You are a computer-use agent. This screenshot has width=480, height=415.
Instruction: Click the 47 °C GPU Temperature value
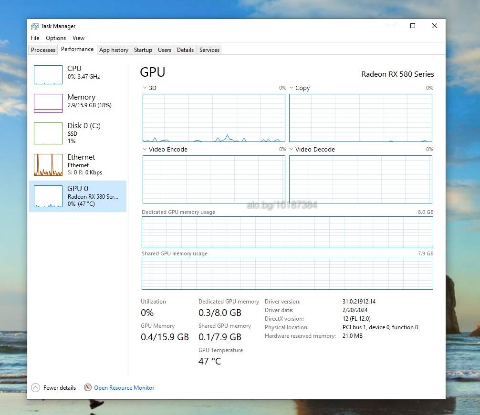tap(209, 361)
